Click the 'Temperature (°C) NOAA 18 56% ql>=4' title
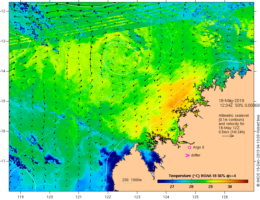Viewport: 260px width, 200px height. tap(202, 176)
